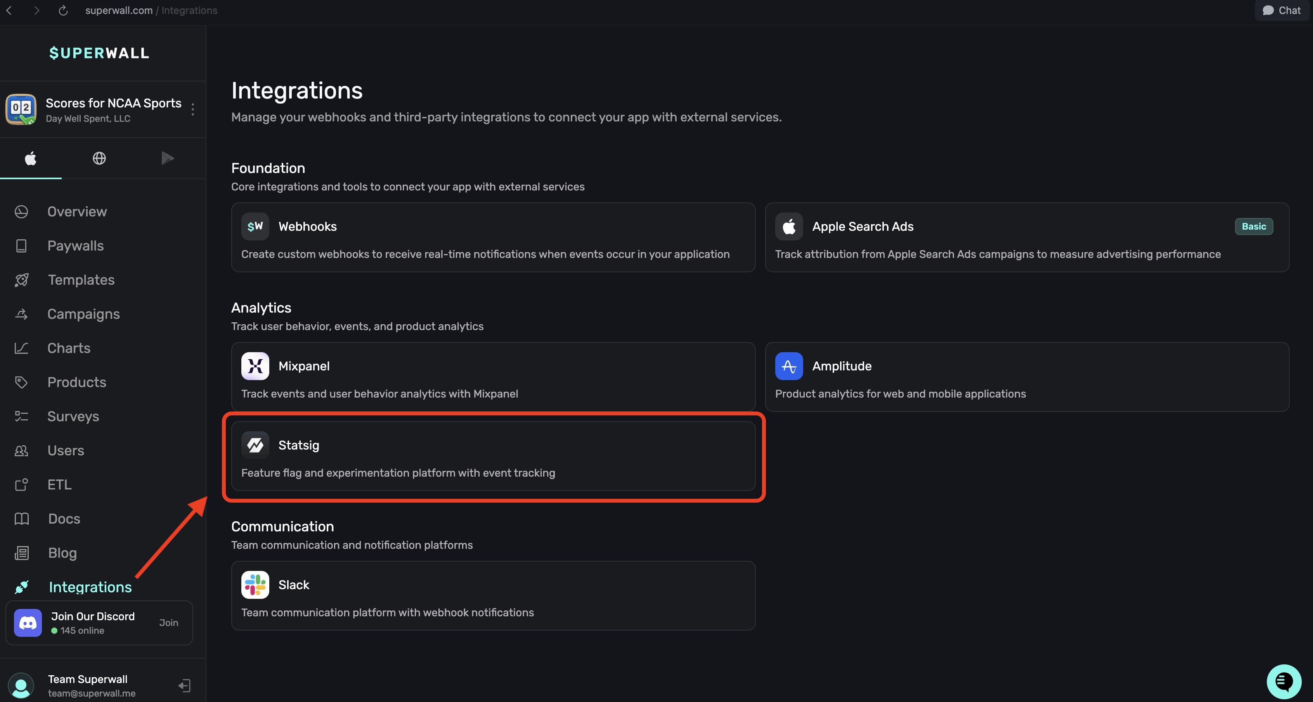Click the ETL sidebar icon
This screenshot has width=1313, height=702.
coord(21,484)
